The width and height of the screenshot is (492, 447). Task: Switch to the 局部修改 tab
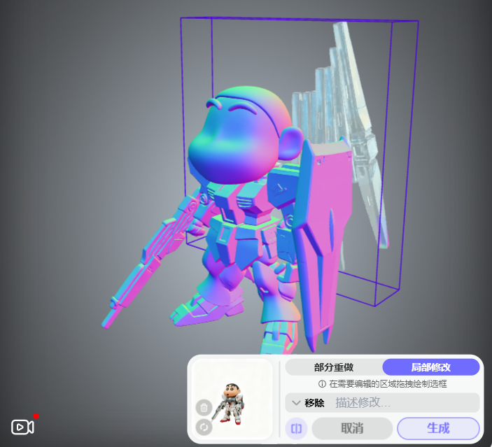(x=431, y=367)
